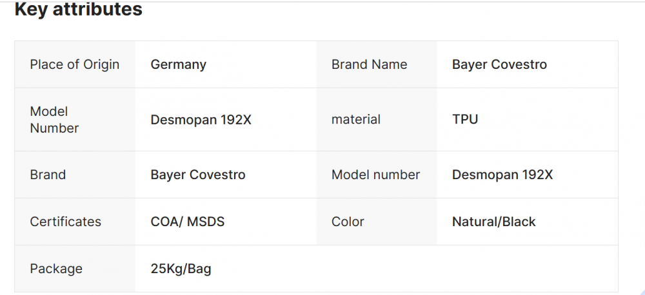The width and height of the screenshot is (645, 295).
Task: Select Bayer Covestro in the Brand row
Action: tap(198, 175)
